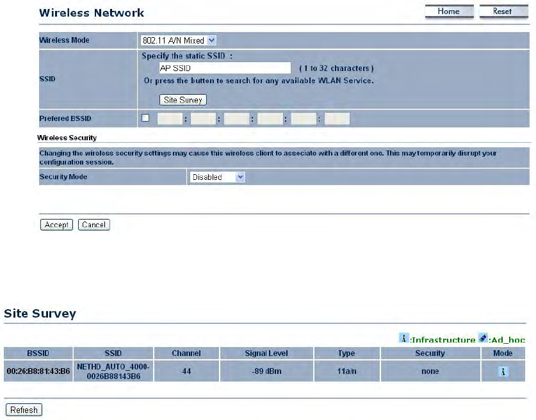This screenshot has height=420, width=536.
Task: Click the fourth Prefered BSSID octet field
Action: 270,118
